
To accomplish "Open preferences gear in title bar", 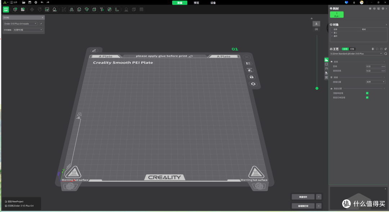I will click(36, 2).
